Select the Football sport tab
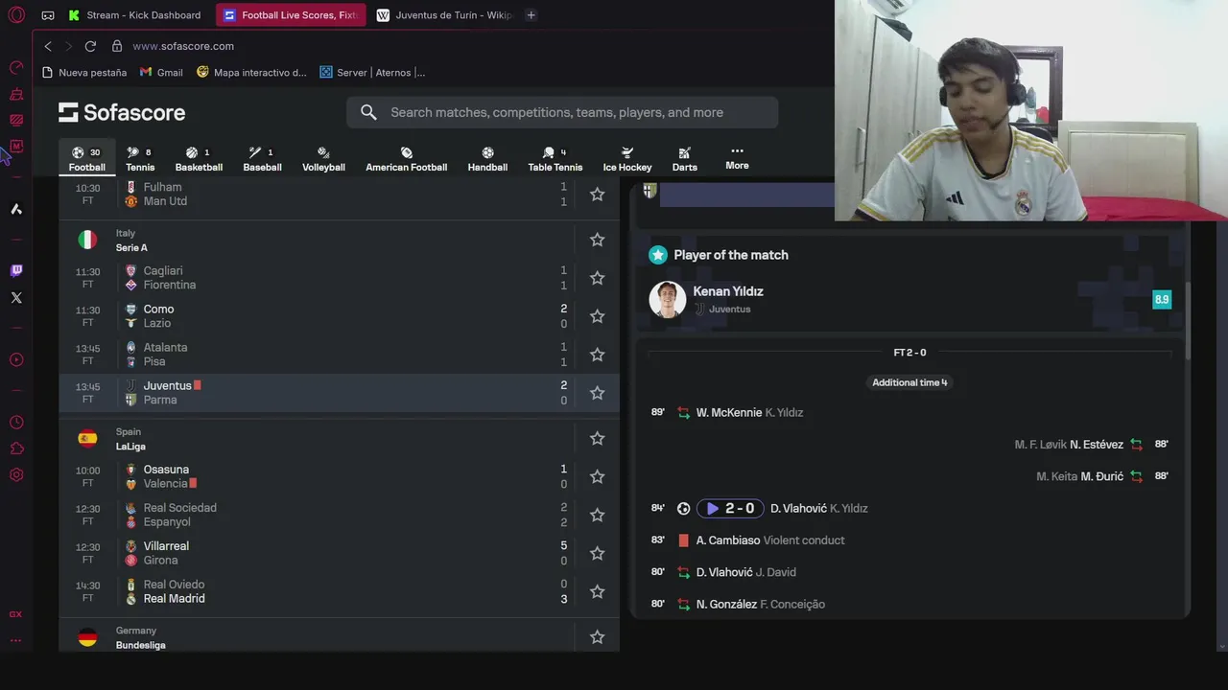The image size is (1228, 690). click(86, 159)
